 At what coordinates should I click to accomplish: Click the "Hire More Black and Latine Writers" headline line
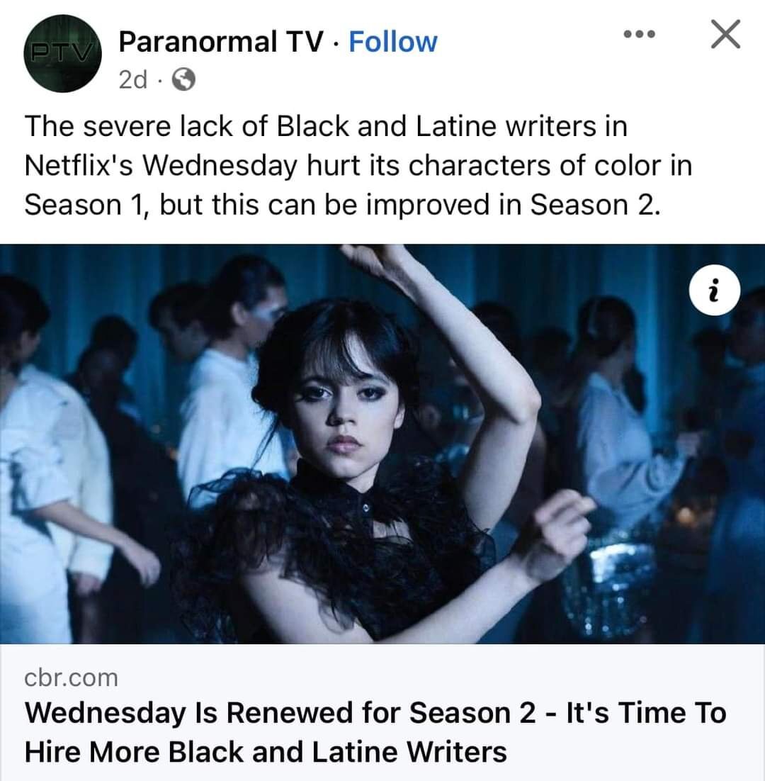(x=266, y=752)
